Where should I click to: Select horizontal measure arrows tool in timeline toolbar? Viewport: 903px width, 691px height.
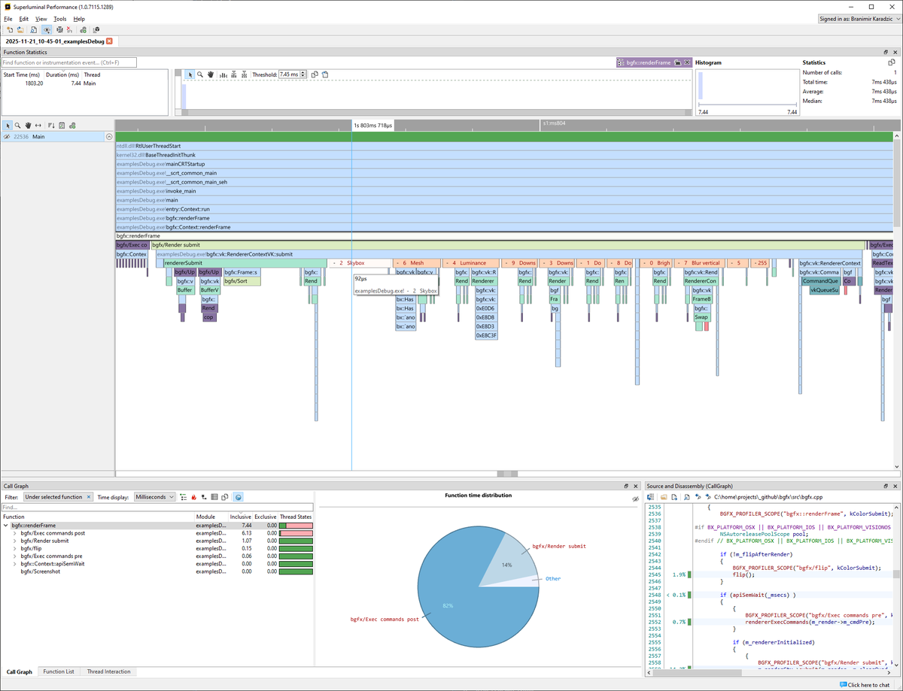[x=38, y=126]
